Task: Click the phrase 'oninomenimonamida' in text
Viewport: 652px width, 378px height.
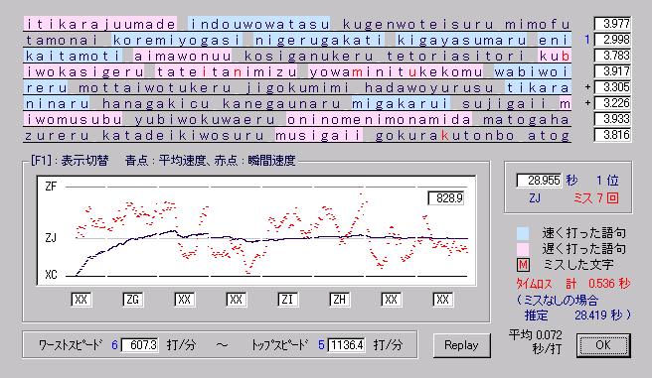Action: coord(379,119)
